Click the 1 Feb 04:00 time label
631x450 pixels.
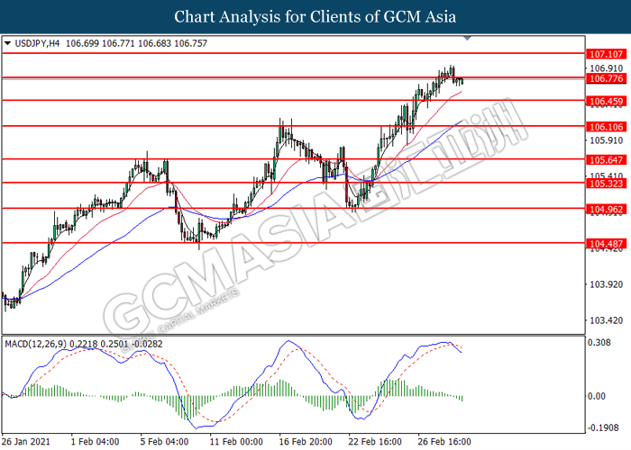[95, 442]
